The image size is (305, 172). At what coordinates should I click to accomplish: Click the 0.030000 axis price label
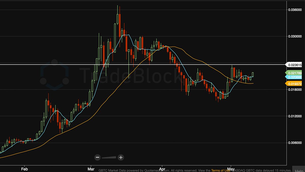click(295, 36)
